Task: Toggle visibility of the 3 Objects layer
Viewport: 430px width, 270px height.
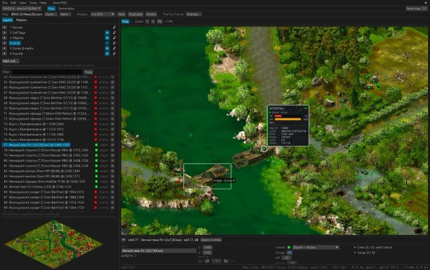Action: pyautogui.click(x=107, y=38)
